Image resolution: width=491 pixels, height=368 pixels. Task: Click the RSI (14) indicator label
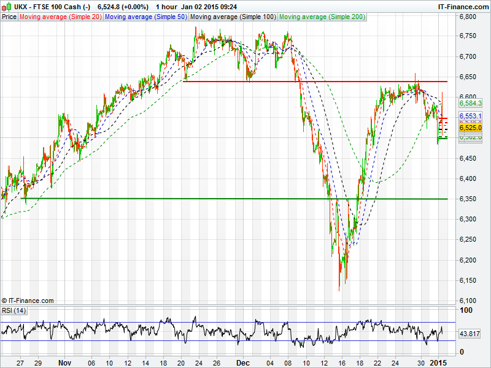pyautogui.click(x=14, y=311)
